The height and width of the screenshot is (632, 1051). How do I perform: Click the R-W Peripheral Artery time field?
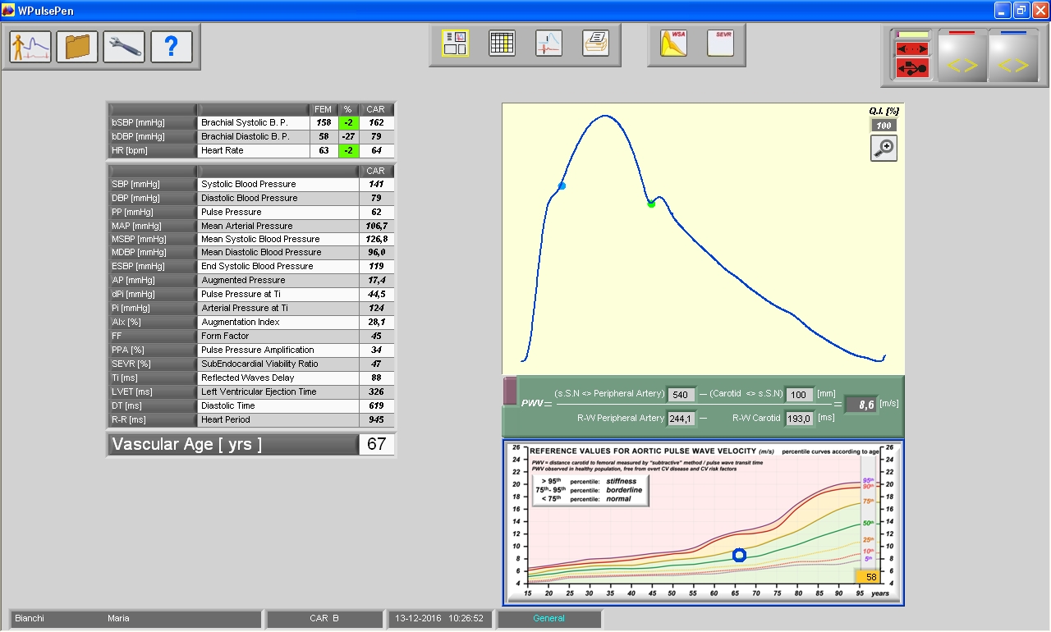coord(682,419)
